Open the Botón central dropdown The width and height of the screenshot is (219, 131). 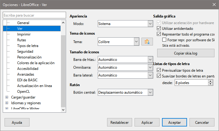point(125,92)
